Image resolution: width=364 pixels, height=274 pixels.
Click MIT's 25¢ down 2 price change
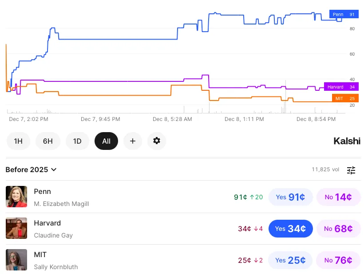click(250, 260)
